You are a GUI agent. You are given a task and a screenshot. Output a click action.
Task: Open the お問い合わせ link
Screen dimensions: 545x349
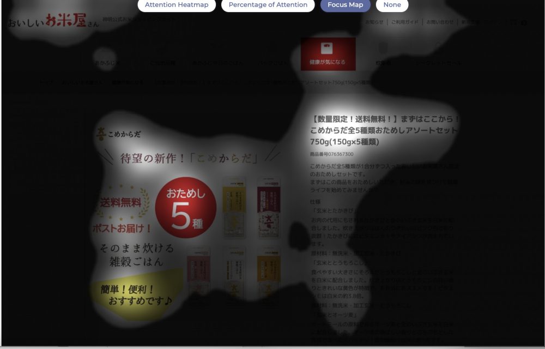point(440,22)
